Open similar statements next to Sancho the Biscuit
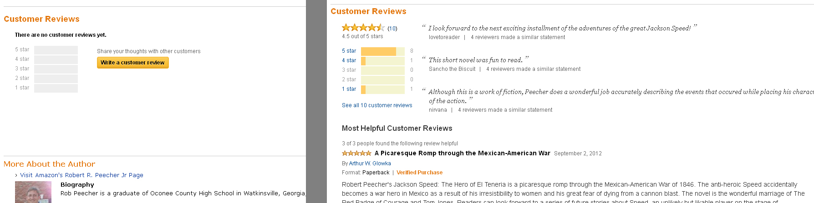This screenshot has height=203, width=814. tap(533, 69)
